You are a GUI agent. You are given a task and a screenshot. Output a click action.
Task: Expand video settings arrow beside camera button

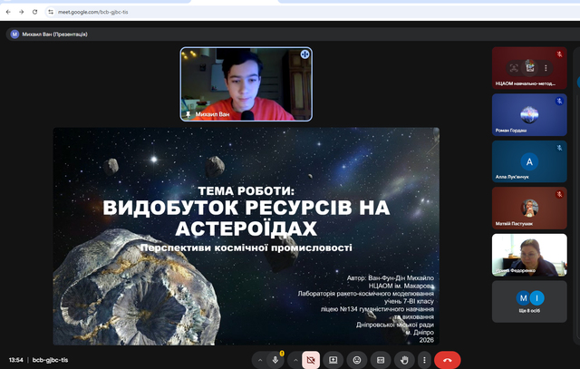295,359
